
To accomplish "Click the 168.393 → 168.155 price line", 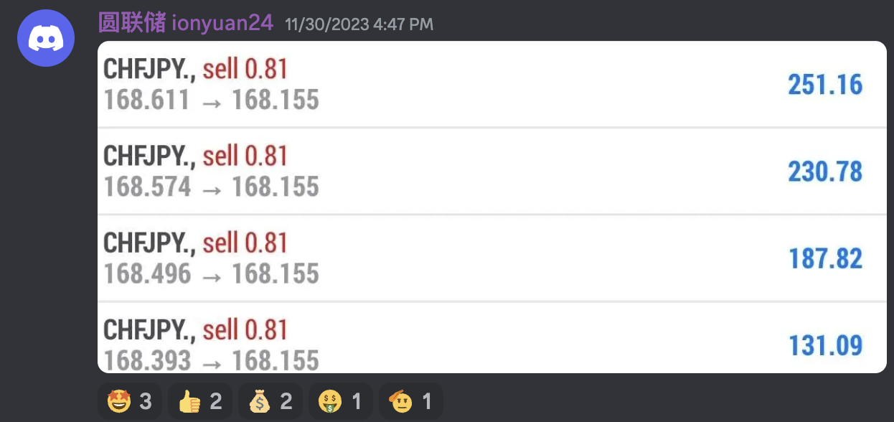I will (212, 360).
